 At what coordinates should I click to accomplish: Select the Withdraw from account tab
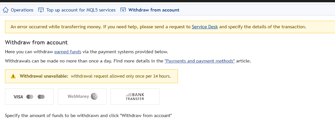(154, 10)
